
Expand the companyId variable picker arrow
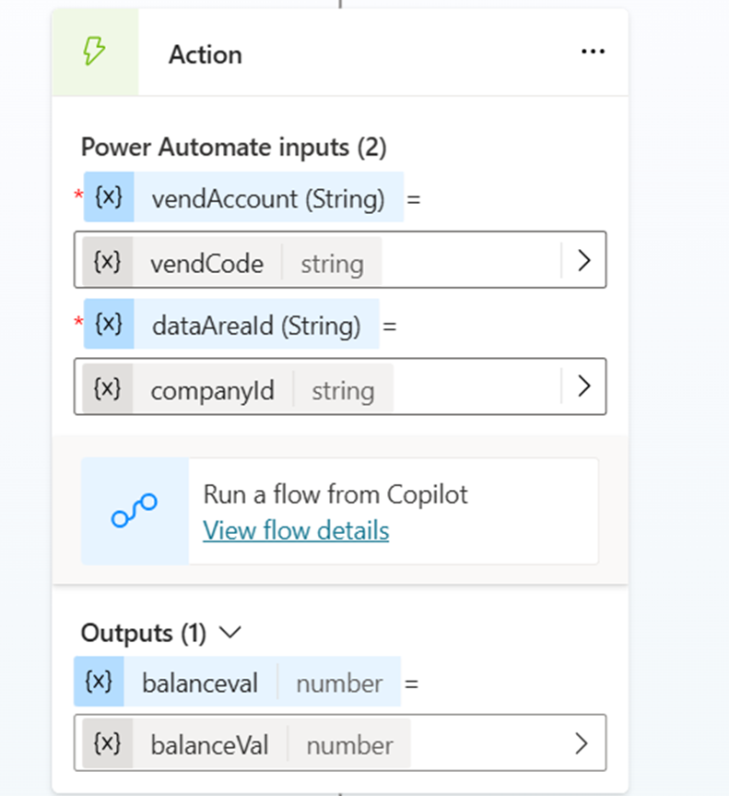pyautogui.click(x=583, y=386)
